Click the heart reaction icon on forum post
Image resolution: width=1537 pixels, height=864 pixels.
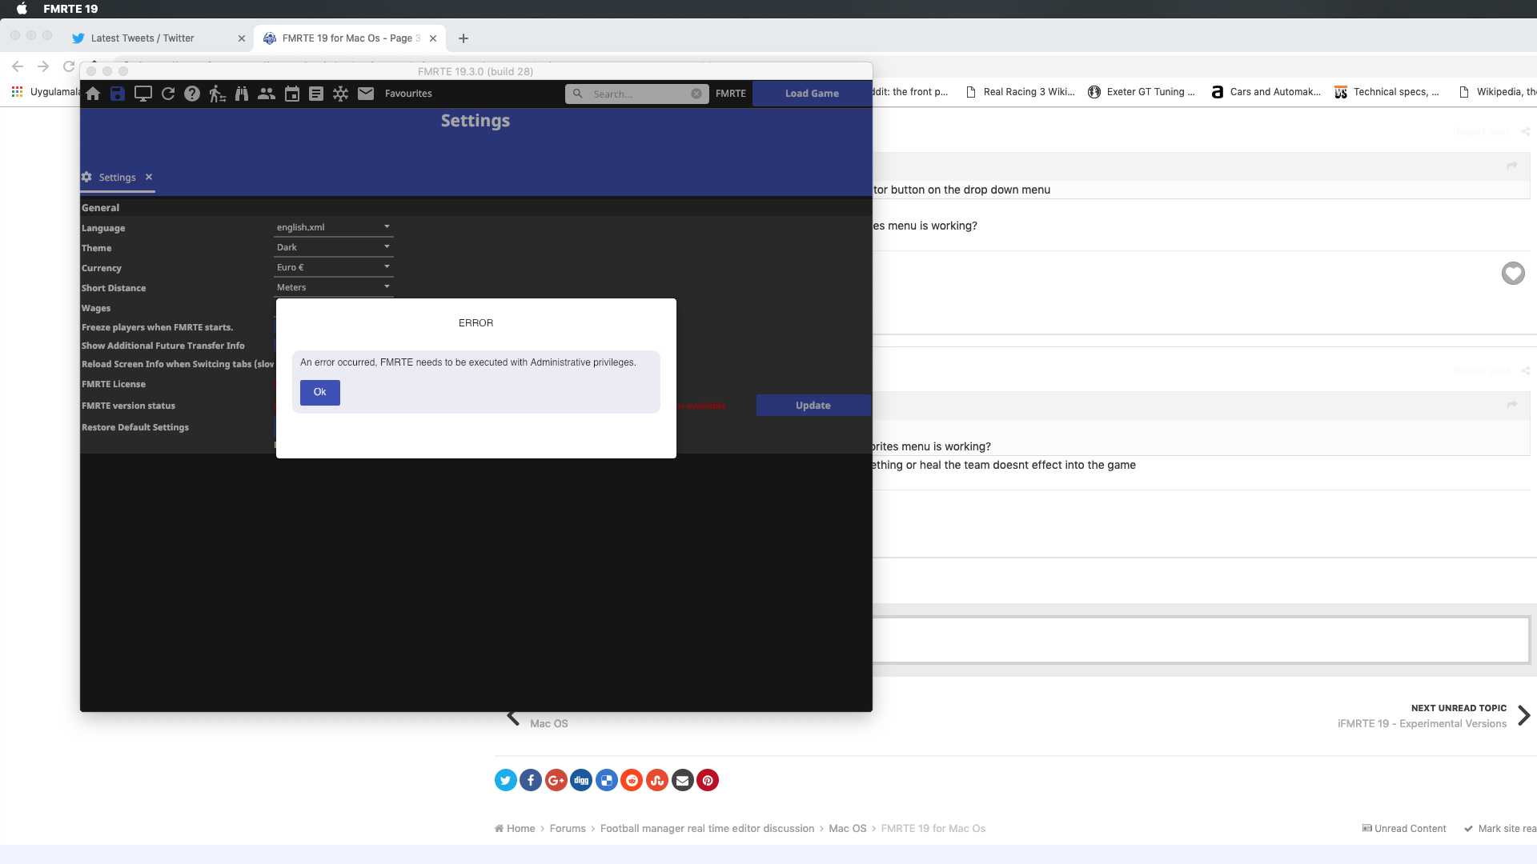click(1513, 274)
